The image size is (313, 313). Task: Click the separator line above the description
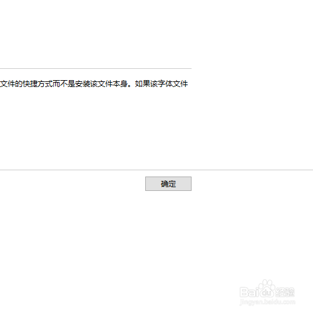96,68
